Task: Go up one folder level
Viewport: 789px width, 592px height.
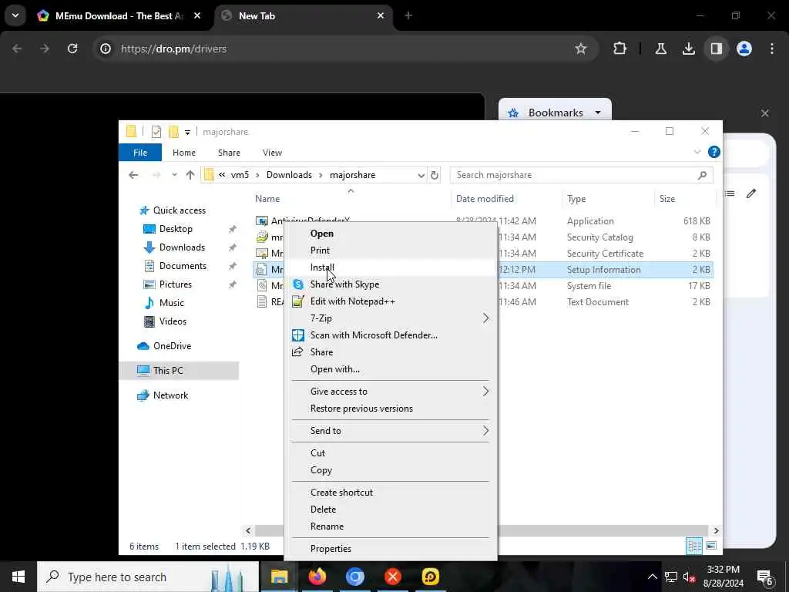Action: tap(190, 175)
